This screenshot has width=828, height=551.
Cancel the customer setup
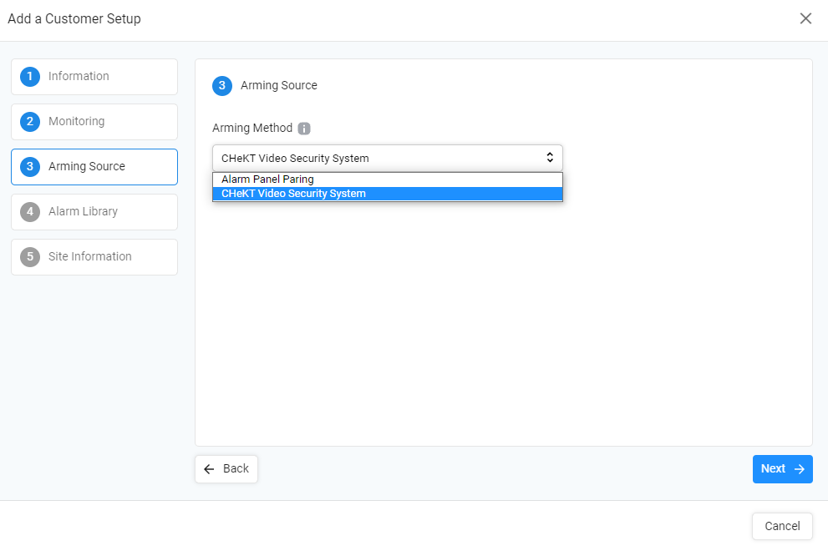coord(782,526)
